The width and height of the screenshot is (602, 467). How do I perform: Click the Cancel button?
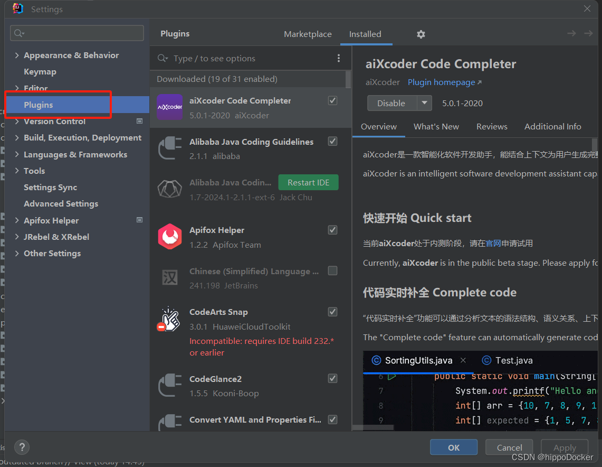point(509,447)
